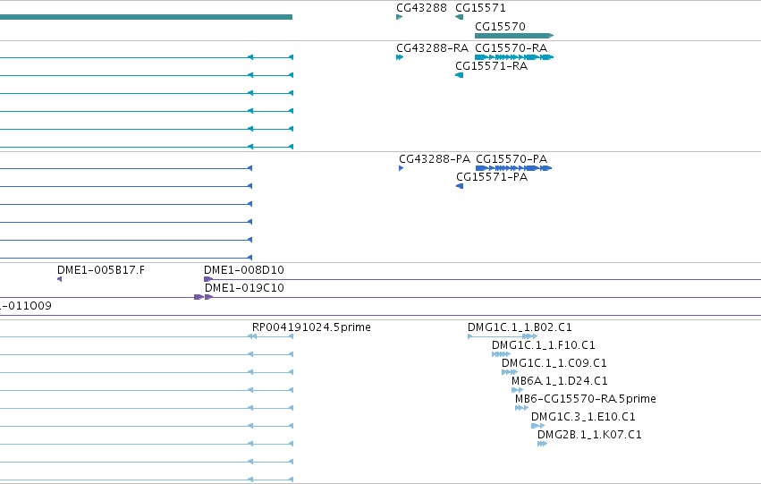Select the MB6A.1_1.D24.C1 label
Viewport: 761px width, 484px height.
pyautogui.click(x=559, y=381)
